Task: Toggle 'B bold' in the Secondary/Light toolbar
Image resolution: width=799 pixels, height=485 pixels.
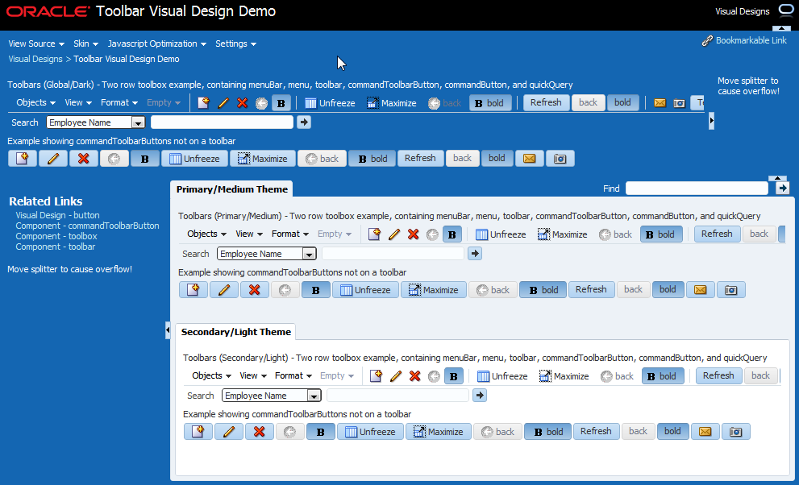Action: (x=663, y=376)
